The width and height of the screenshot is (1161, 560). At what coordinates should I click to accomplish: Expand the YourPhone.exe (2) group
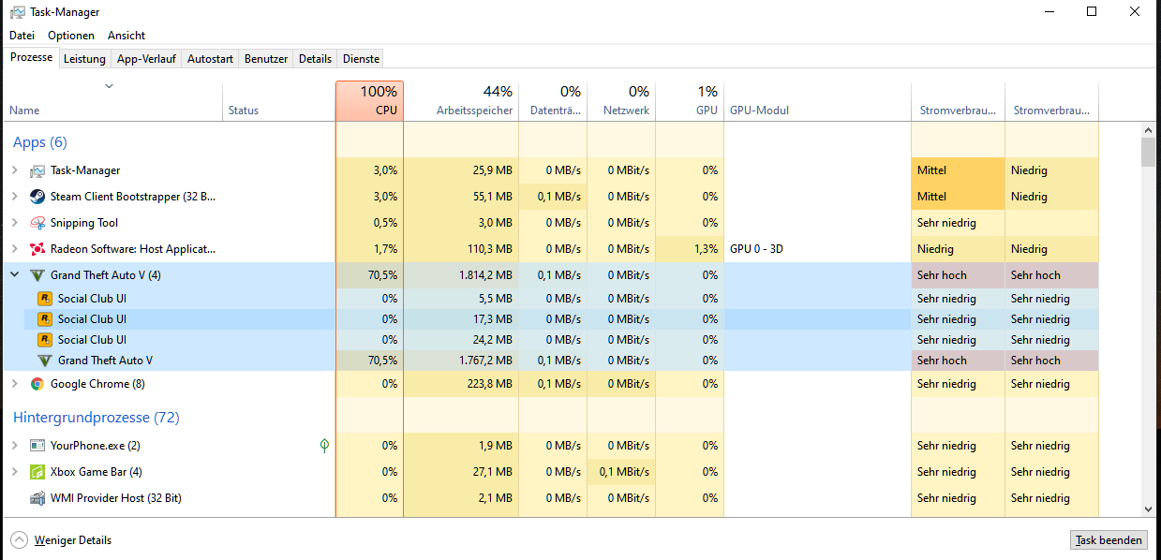coord(14,446)
